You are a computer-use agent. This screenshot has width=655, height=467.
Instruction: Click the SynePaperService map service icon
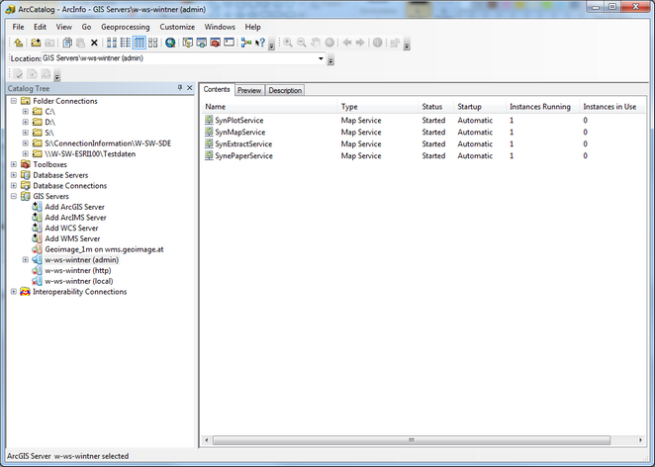click(x=209, y=155)
